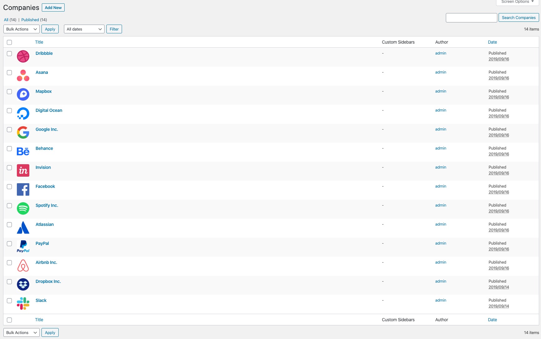
Task: Click the Add New button
Action: 53,7
